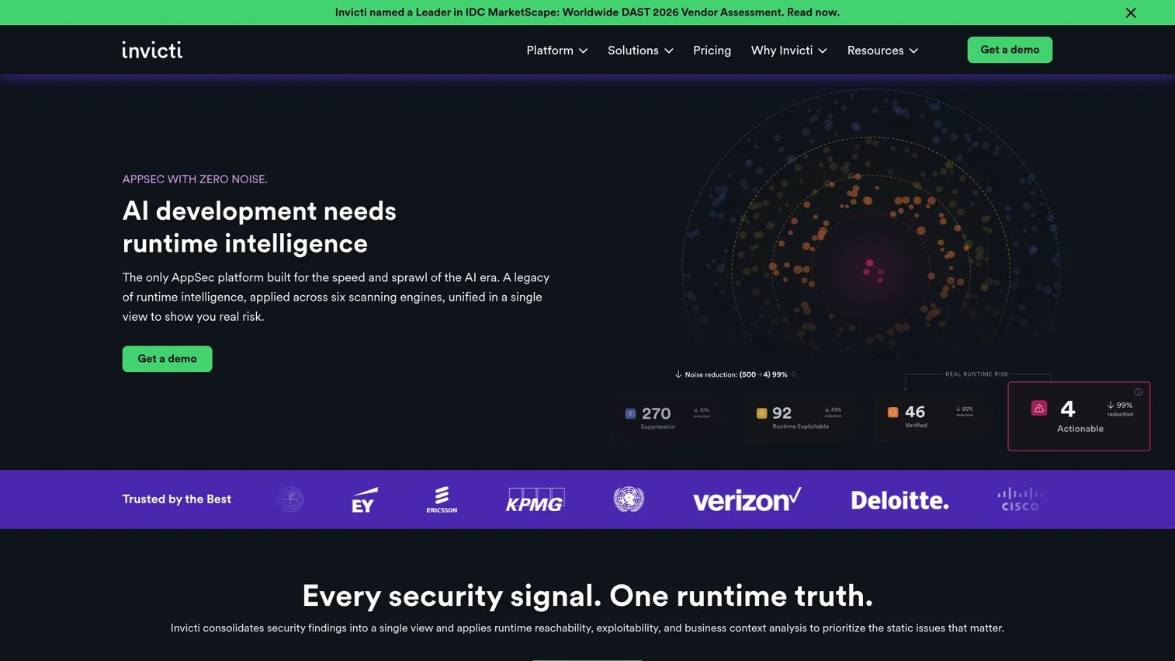Go to the Pricing page
The width and height of the screenshot is (1175, 661).
pos(712,50)
